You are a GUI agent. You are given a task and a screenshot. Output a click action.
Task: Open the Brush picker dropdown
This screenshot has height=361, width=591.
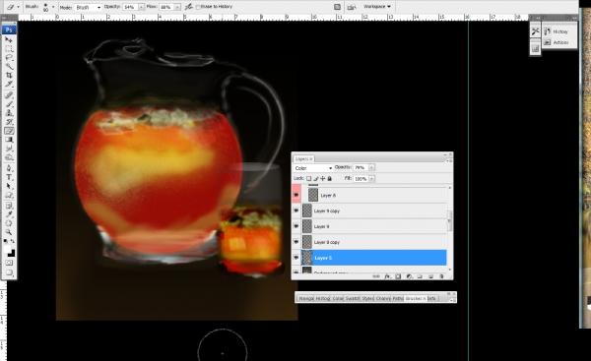53,7
